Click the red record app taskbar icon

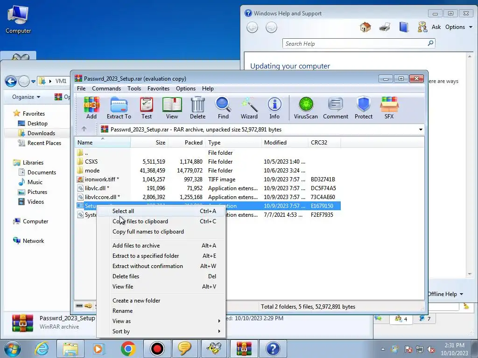coord(157,349)
